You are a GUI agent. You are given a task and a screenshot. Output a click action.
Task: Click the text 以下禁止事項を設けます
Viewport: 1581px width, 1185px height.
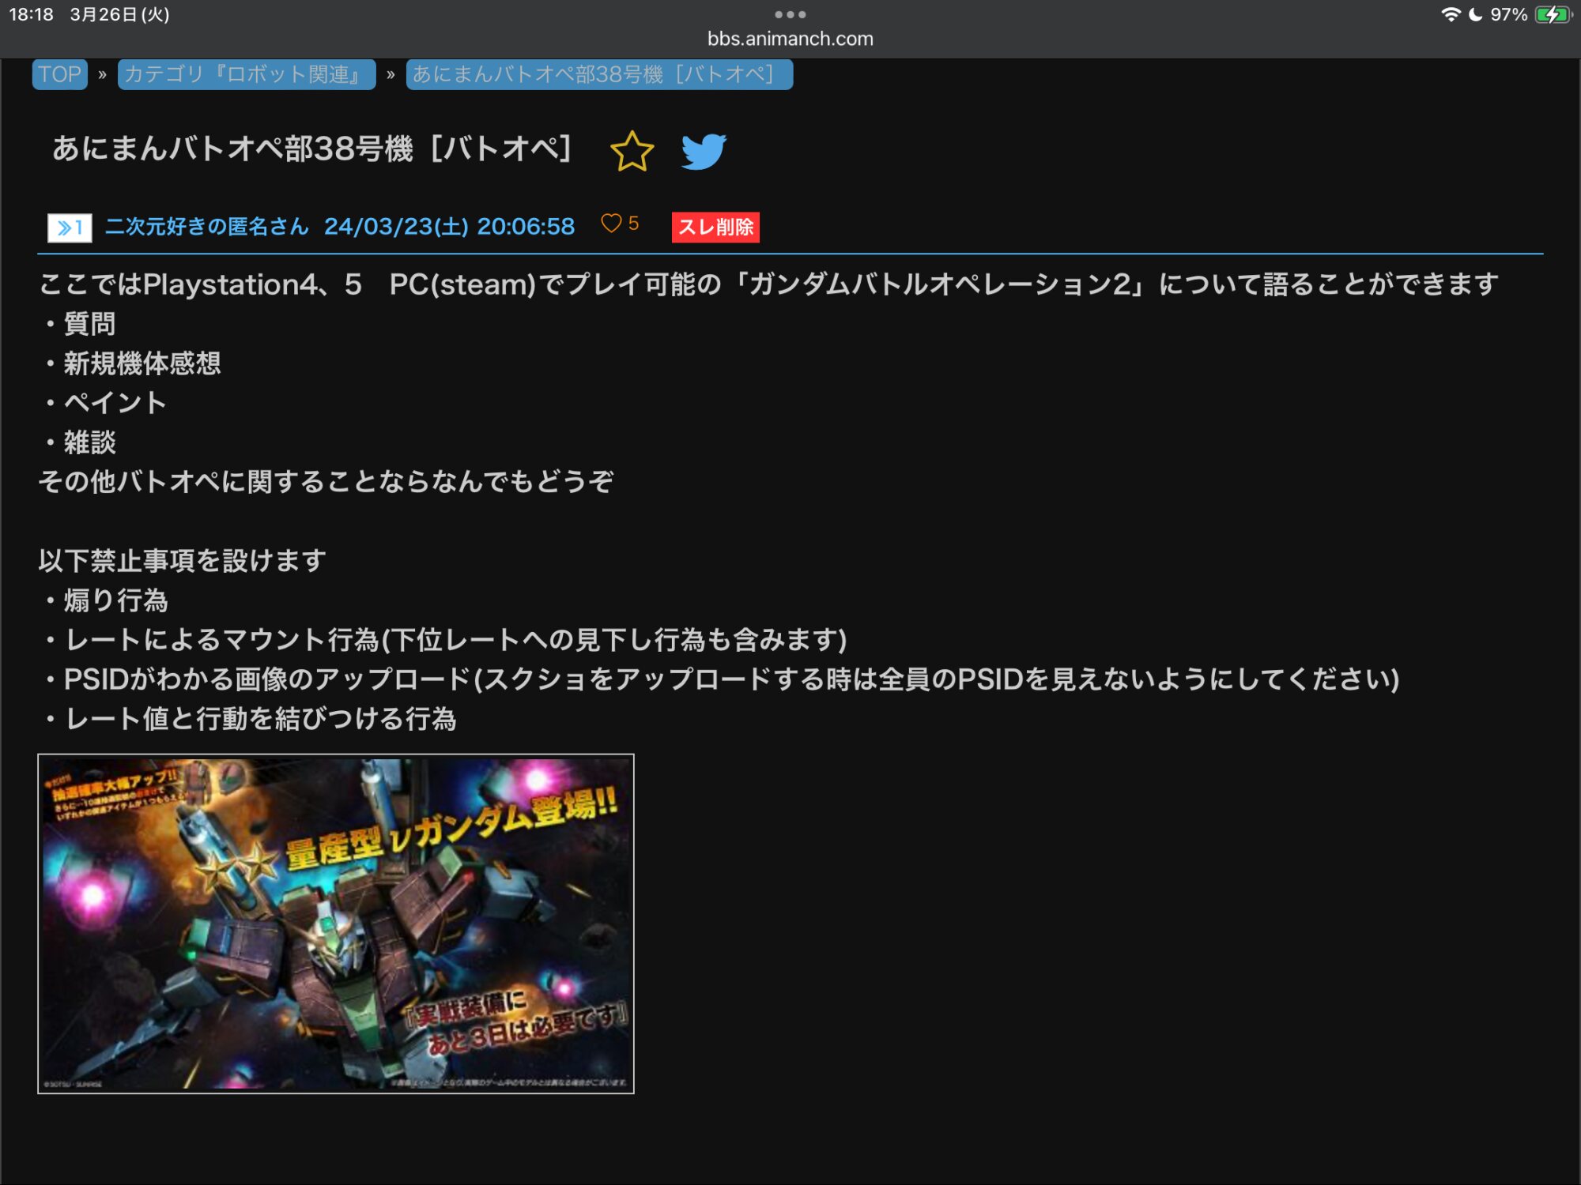182,560
